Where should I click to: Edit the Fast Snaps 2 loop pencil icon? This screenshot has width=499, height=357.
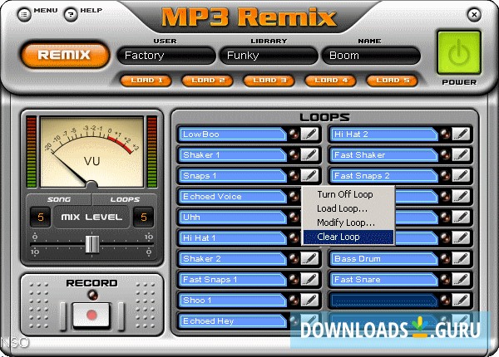pos(461,176)
